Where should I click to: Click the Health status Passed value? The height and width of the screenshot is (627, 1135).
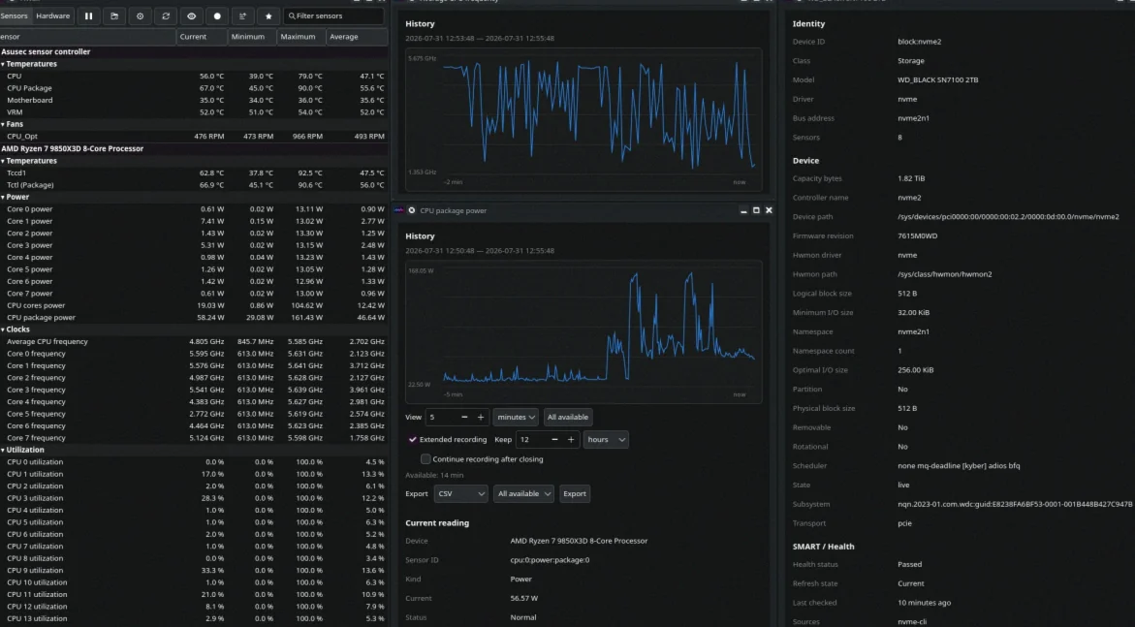coord(910,564)
